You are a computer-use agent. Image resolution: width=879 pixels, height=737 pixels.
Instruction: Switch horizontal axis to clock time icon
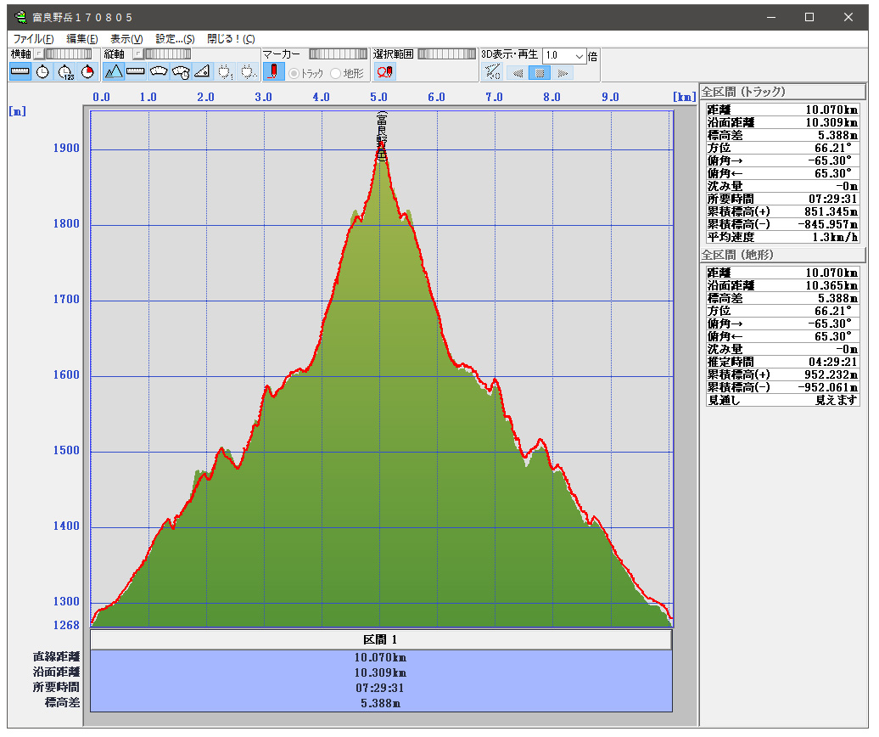(42, 72)
